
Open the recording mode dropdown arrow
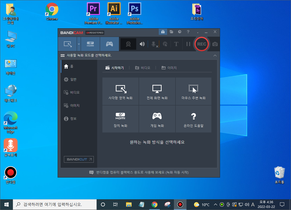point(79,44)
